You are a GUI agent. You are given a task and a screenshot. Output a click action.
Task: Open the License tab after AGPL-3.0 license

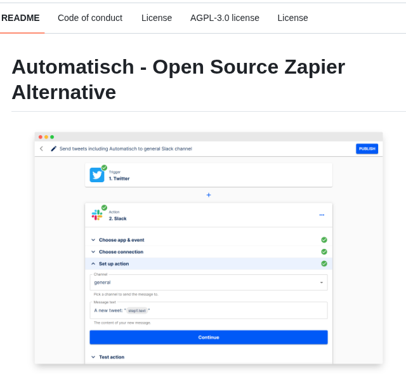tap(292, 18)
